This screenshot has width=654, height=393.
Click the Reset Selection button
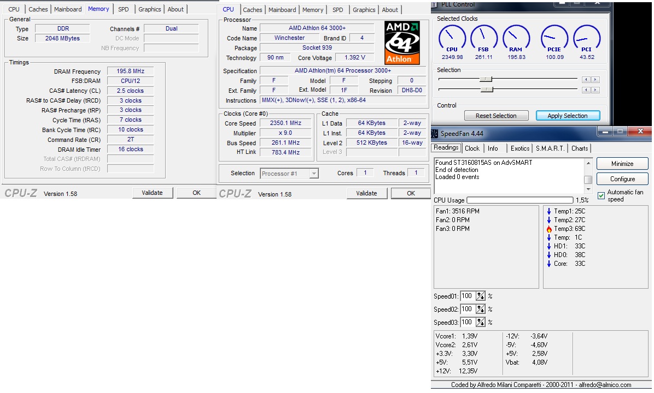pos(496,116)
